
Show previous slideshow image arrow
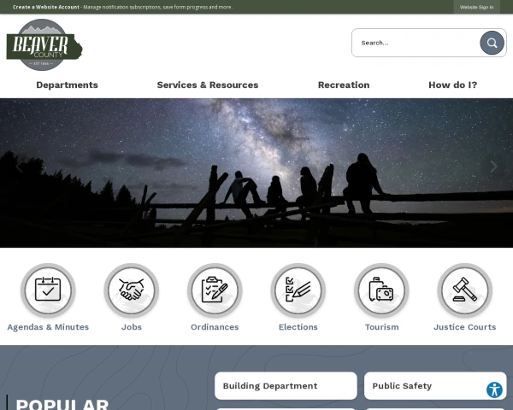[x=20, y=167]
